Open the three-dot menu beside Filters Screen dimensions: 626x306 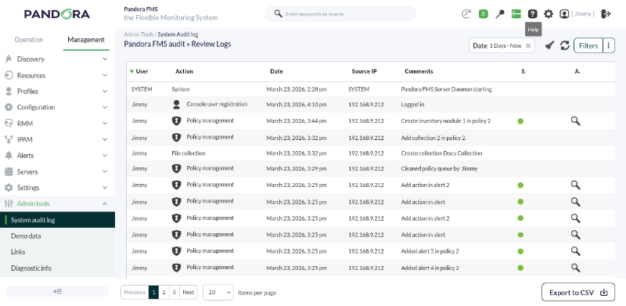(x=609, y=45)
